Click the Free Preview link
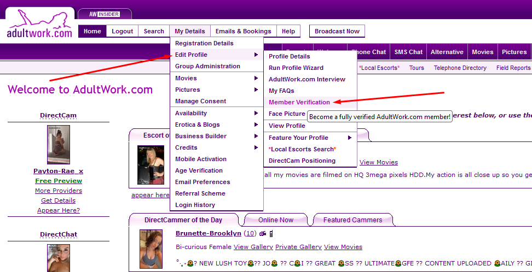Viewport: 532px width, 272px height. tap(59, 181)
